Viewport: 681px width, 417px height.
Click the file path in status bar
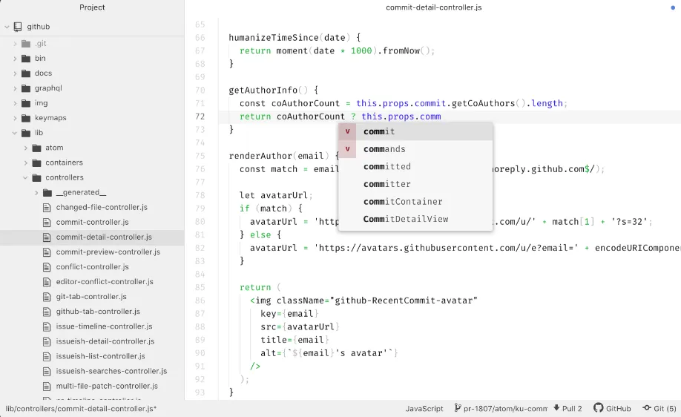pos(81,408)
